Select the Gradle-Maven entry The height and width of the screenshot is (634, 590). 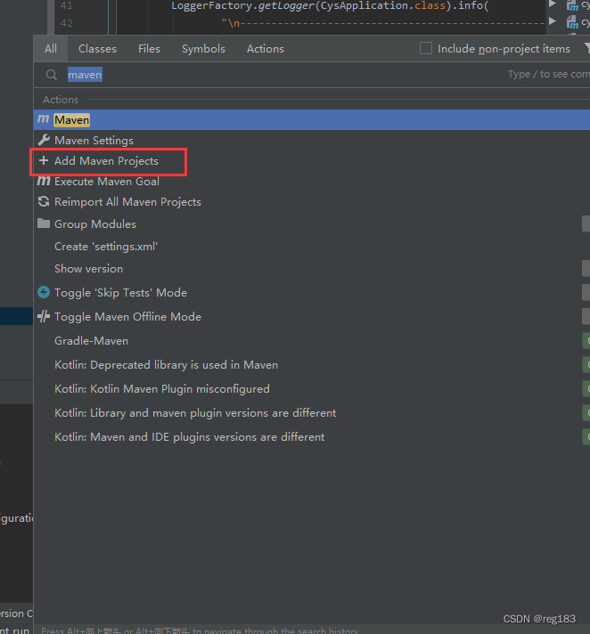[x=92, y=341]
